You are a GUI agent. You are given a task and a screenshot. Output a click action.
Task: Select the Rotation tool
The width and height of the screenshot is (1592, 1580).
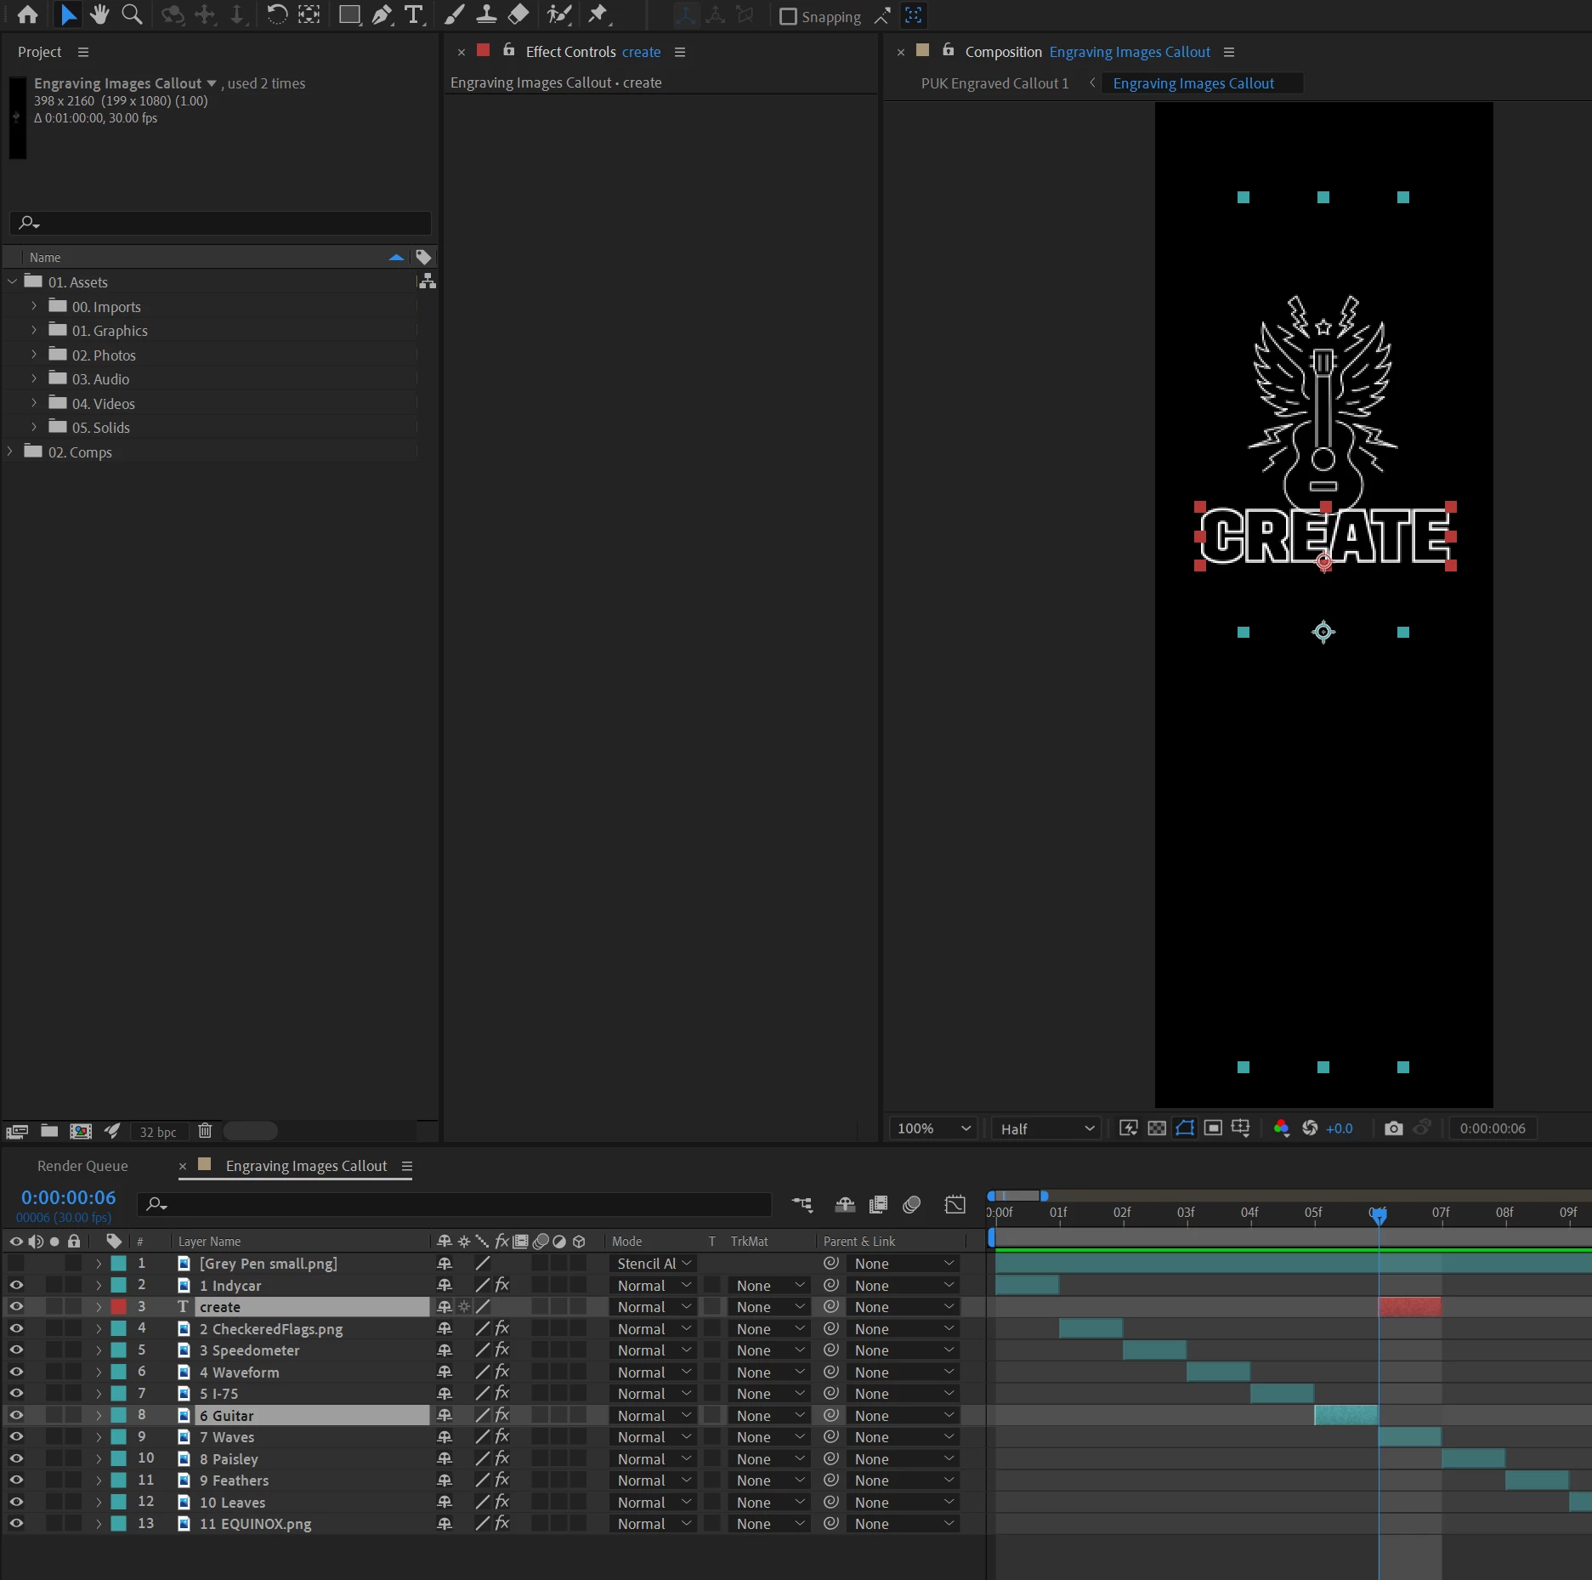pos(277,14)
